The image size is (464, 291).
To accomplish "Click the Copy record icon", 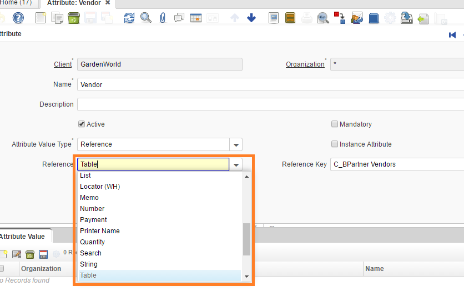I will [57, 18].
